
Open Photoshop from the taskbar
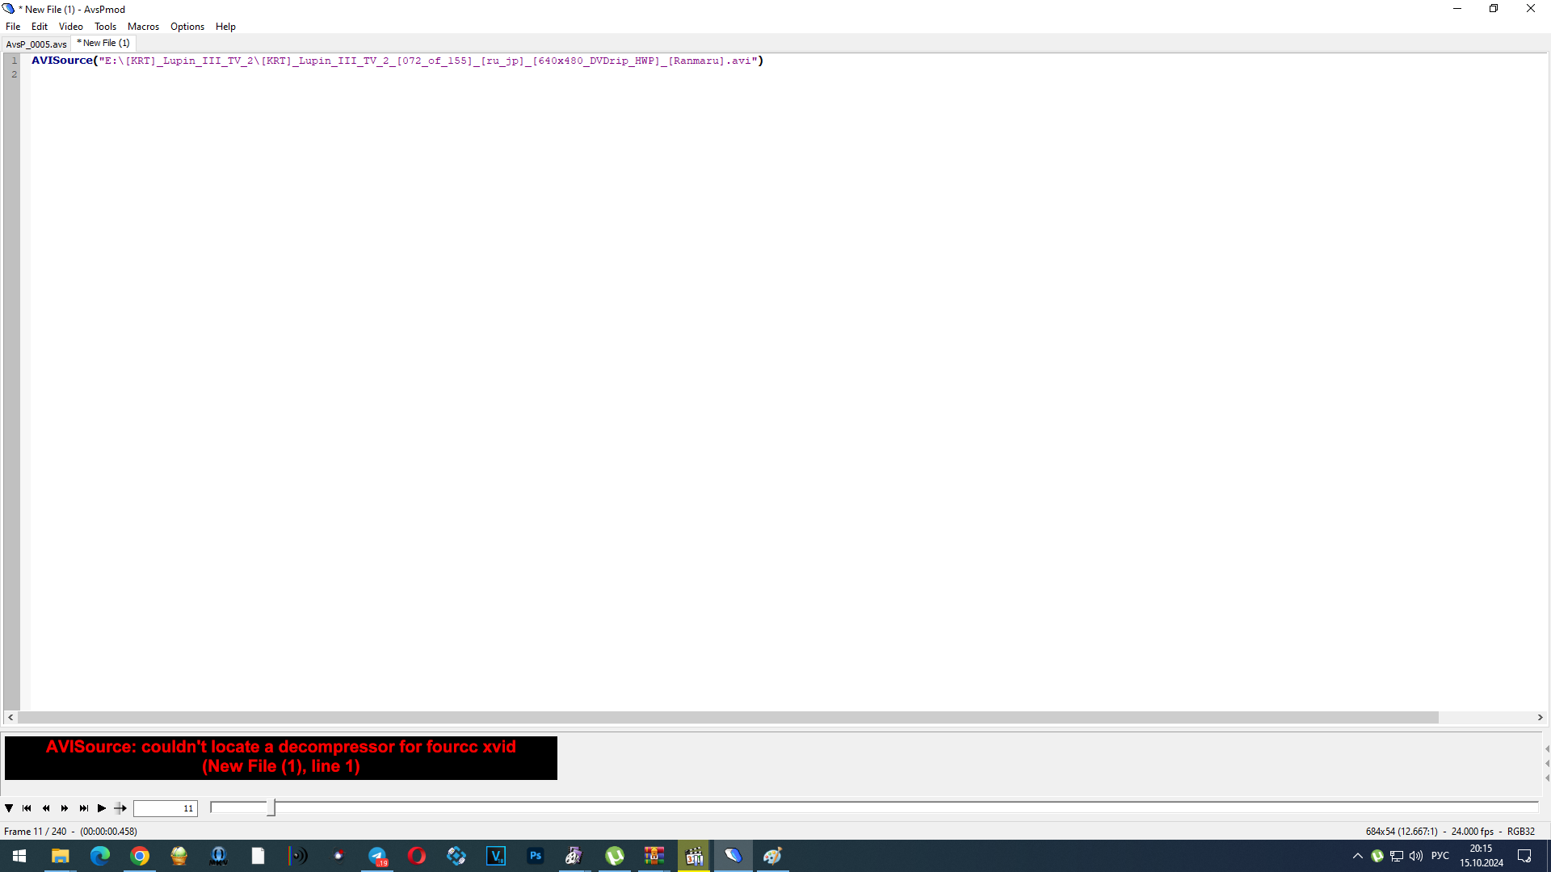pos(535,856)
